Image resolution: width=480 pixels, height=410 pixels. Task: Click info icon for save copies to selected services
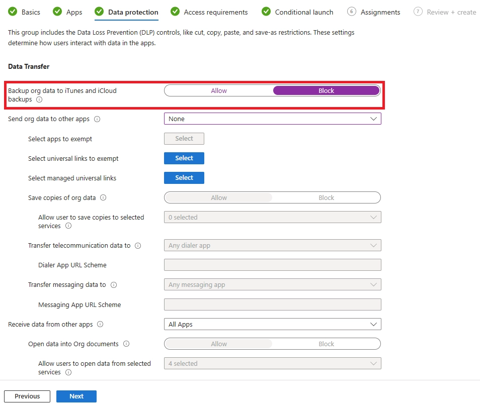click(68, 226)
